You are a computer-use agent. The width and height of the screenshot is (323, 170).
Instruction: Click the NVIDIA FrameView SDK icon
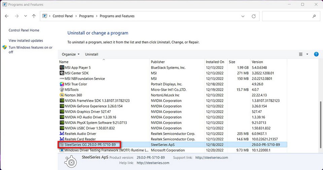point(62,101)
